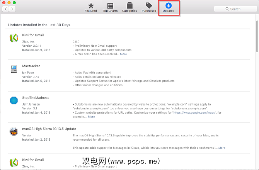Screen dimensions: 259x170
Task: Open the Top Charts tab
Action: tap(110, 7)
